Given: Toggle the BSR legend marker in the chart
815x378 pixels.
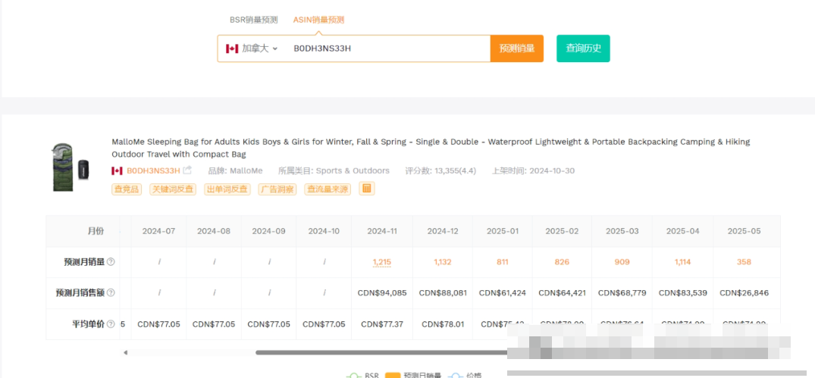Looking at the screenshot, I should pos(354,375).
